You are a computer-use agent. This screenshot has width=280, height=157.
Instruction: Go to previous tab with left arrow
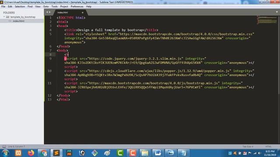click(x=47, y=12)
